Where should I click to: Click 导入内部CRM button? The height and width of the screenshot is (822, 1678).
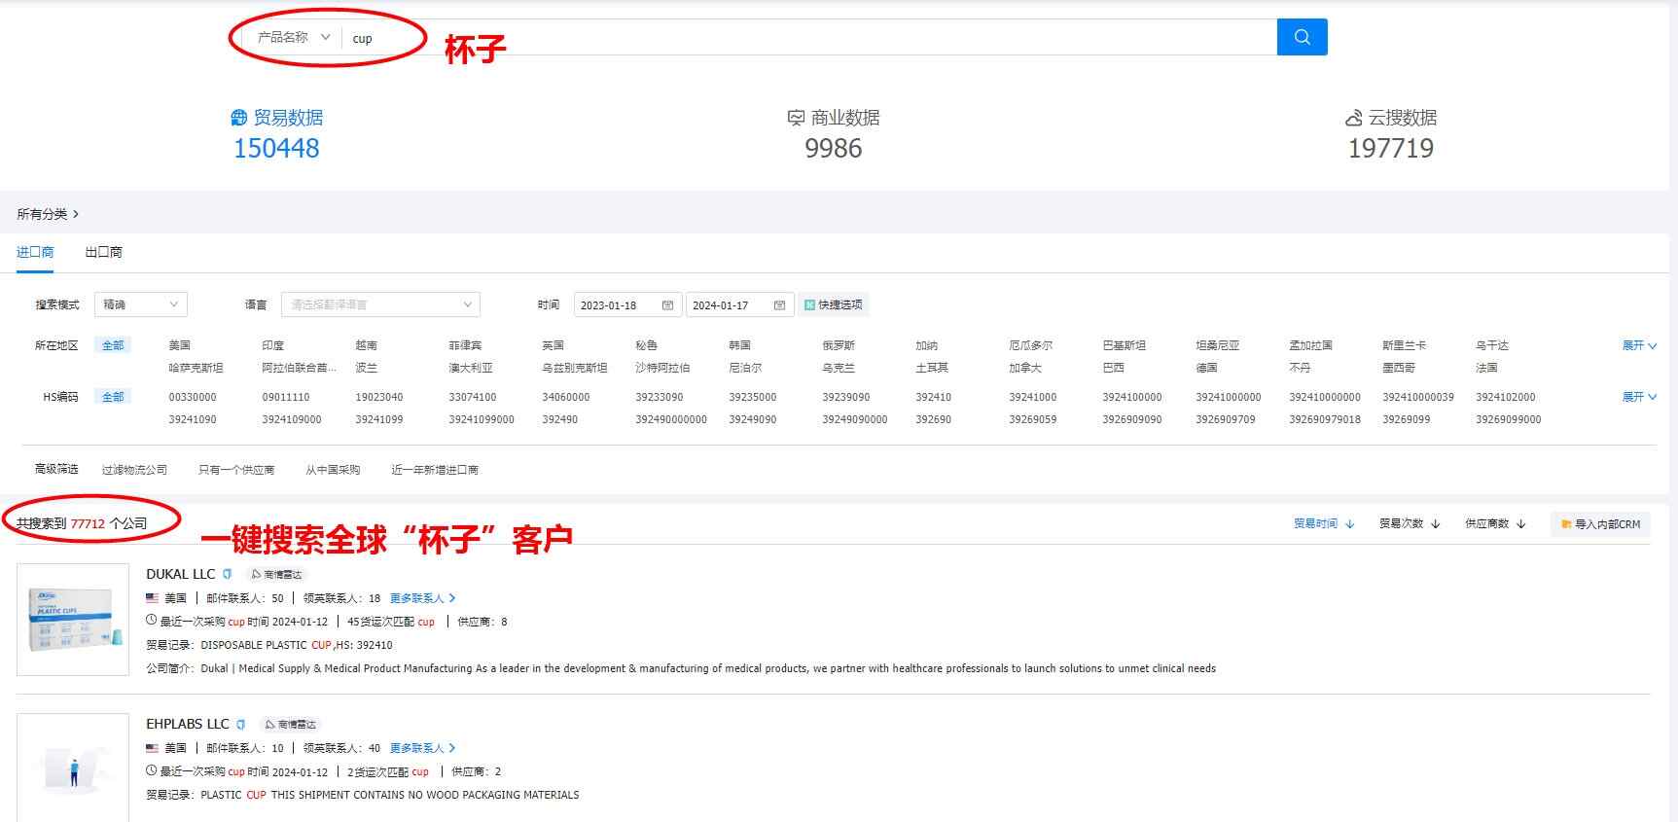click(x=1600, y=524)
